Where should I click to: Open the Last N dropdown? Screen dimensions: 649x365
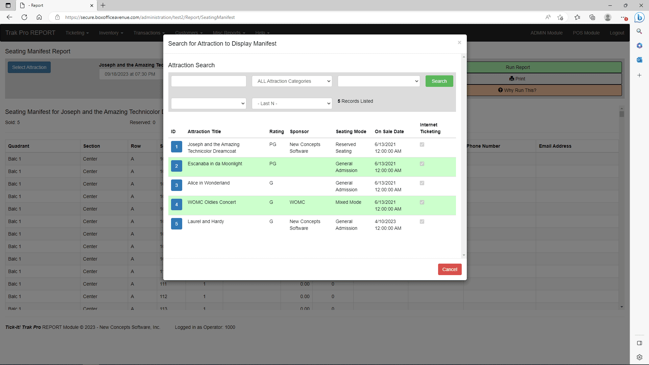click(292, 103)
